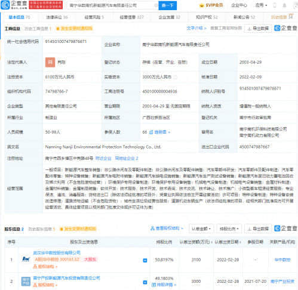Open 南宁产业投资 related link
Image resolution: width=298 pixels, height=290 pixels.
click(x=282, y=282)
